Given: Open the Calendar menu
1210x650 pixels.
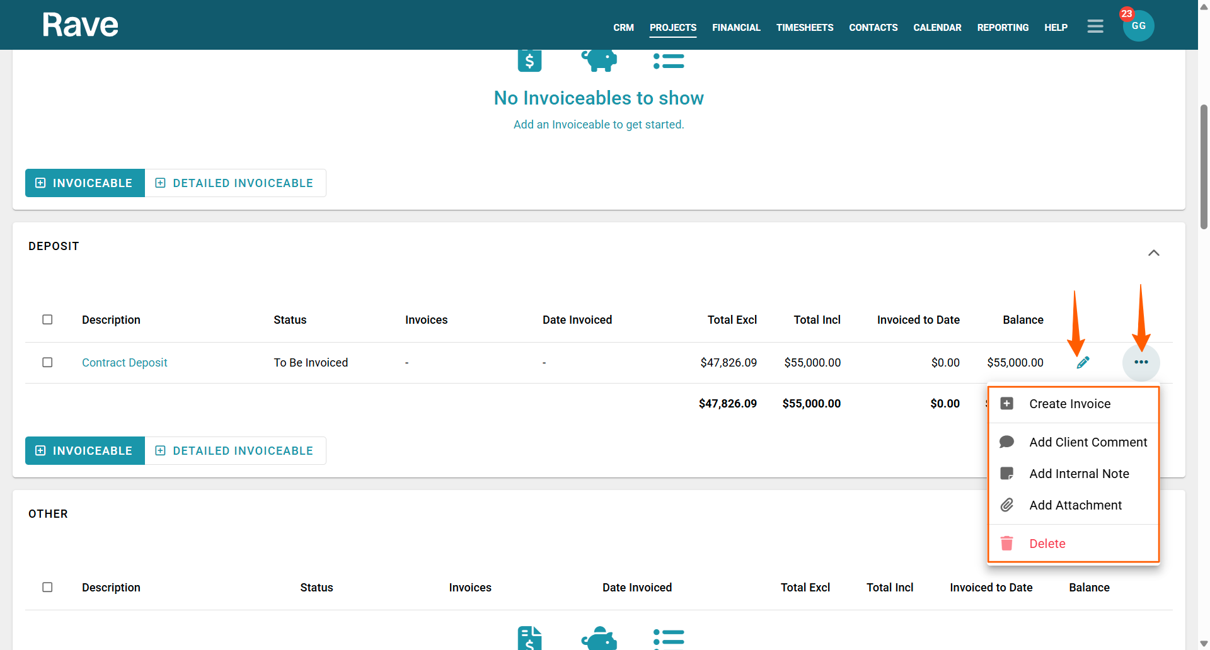Looking at the screenshot, I should 937,28.
